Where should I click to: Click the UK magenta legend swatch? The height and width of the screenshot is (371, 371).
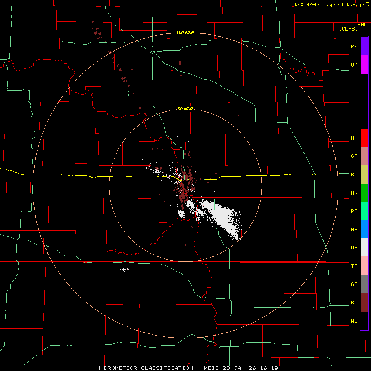point(364,65)
